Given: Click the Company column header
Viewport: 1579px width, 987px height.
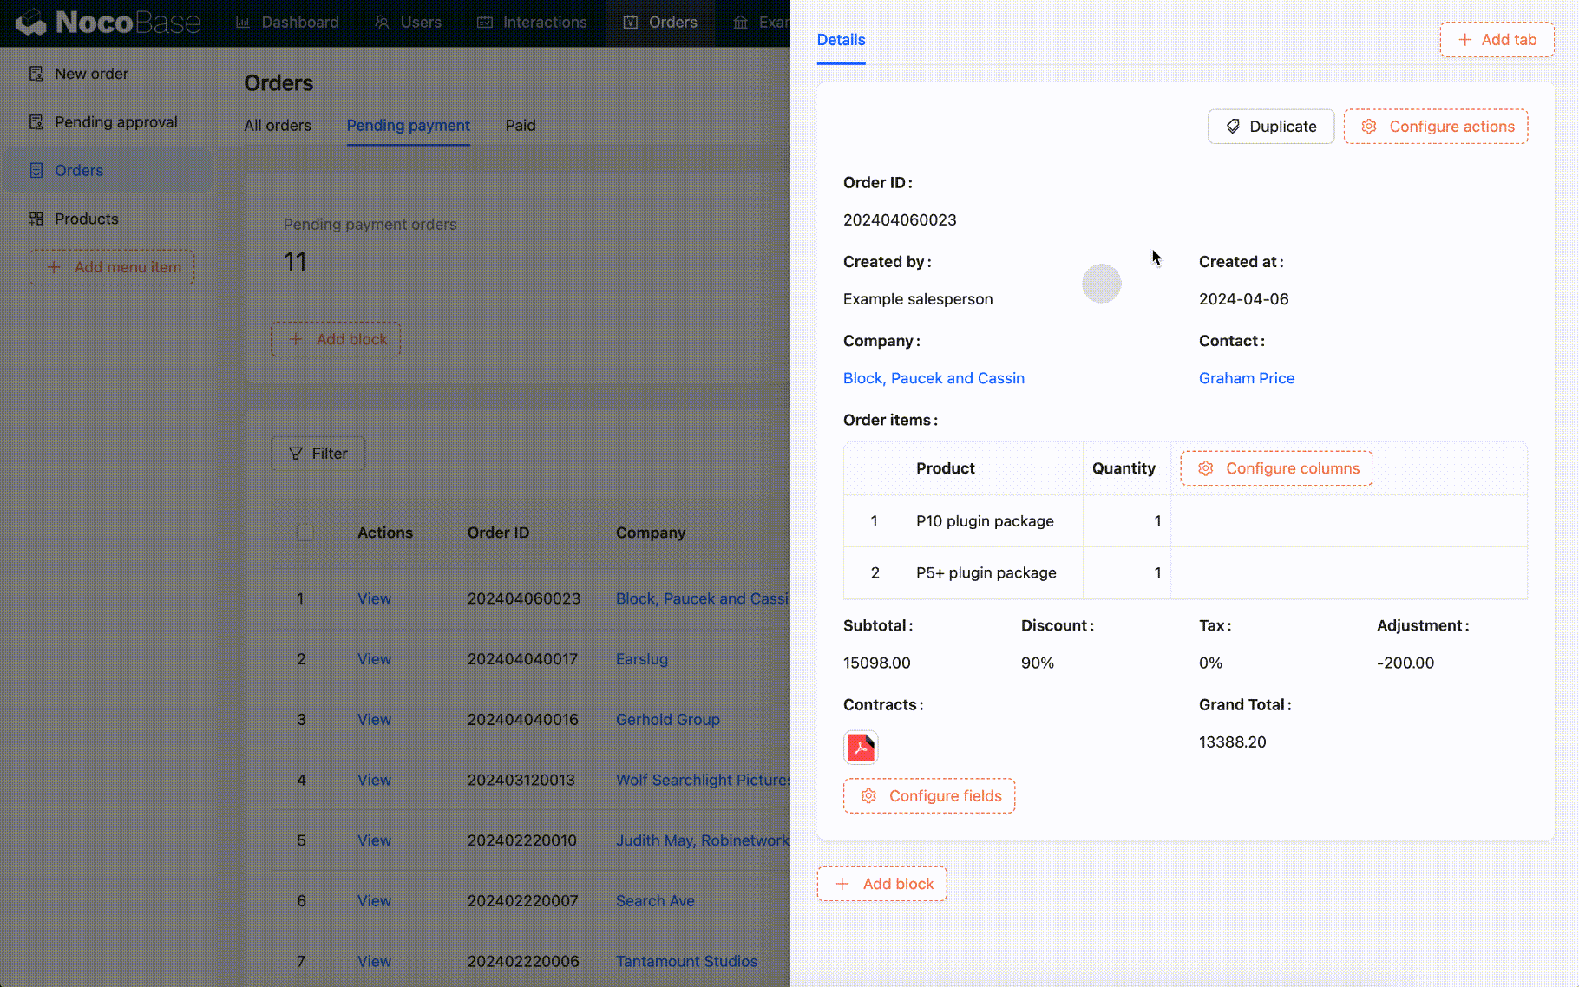Looking at the screenshot, I should pyautogui.click(x=651, y=533).
